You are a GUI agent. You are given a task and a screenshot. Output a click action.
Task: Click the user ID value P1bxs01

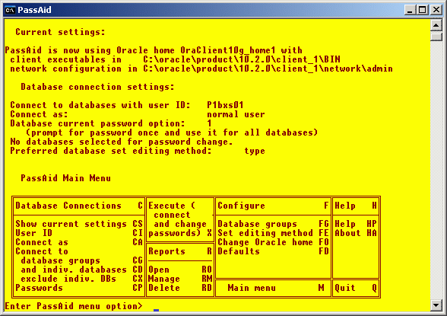(225, 105)
